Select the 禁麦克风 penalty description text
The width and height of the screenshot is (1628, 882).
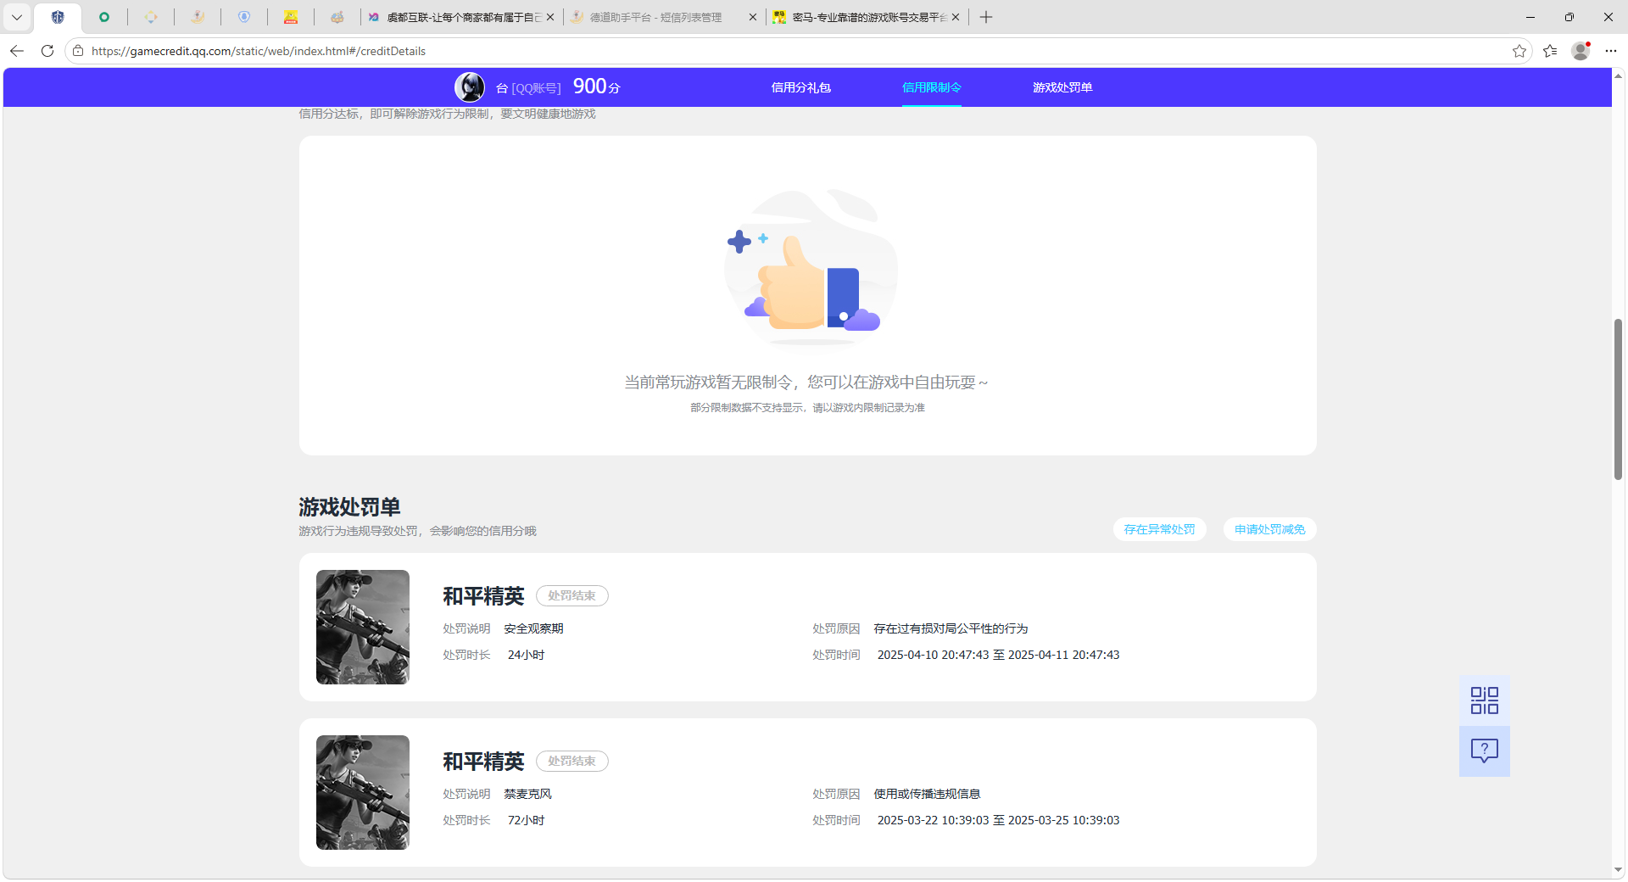pos(527,794)
